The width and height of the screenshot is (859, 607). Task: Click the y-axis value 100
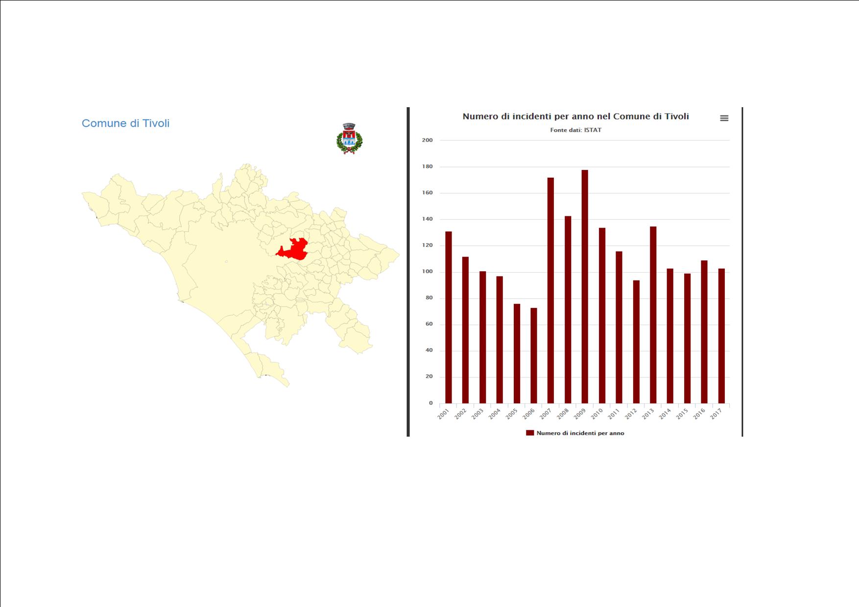point(427,272)
